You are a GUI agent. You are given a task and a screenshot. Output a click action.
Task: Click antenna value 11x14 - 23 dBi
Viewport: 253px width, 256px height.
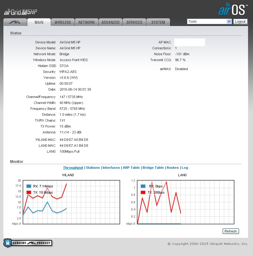tap(70, 132)
